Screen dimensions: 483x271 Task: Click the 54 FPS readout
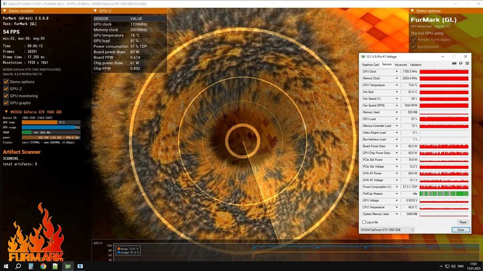tap(12, 32)
